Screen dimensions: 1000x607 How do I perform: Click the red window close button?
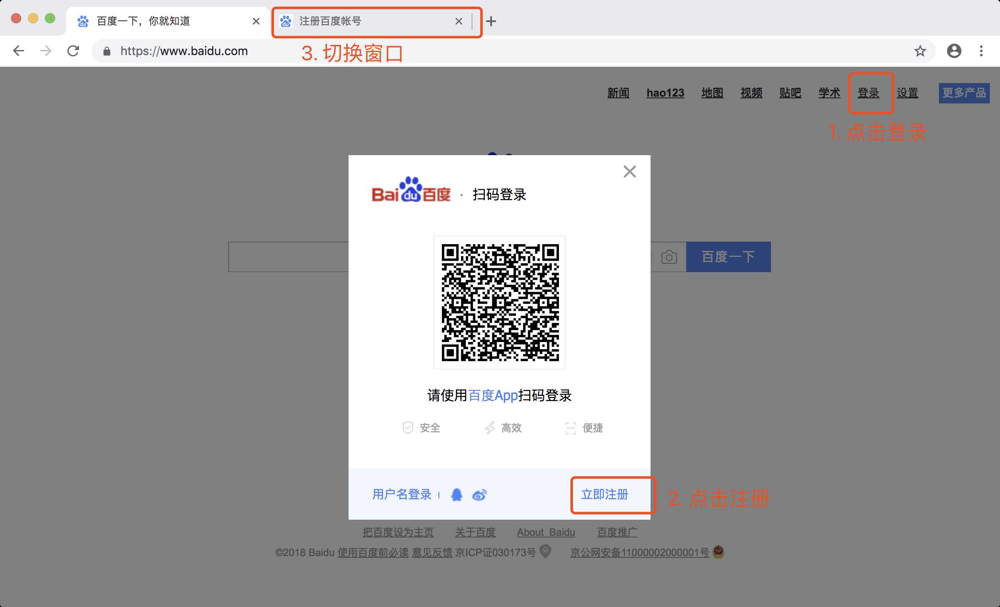point(16,18)
